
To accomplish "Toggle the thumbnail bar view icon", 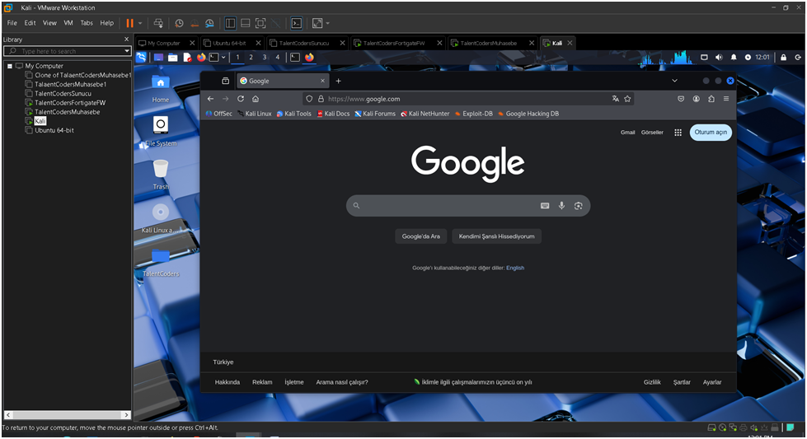I will (246, 23).
